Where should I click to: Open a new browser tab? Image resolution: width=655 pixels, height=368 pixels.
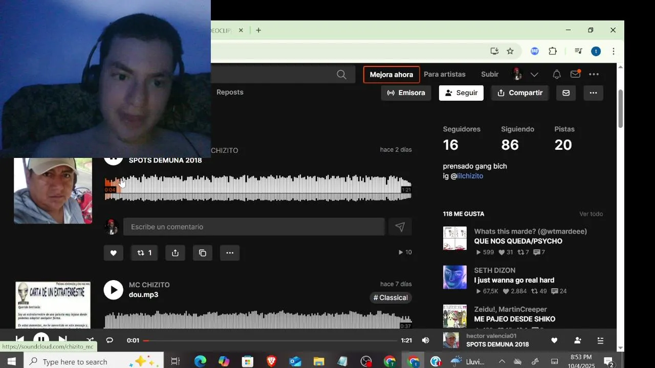pos(258,30)
